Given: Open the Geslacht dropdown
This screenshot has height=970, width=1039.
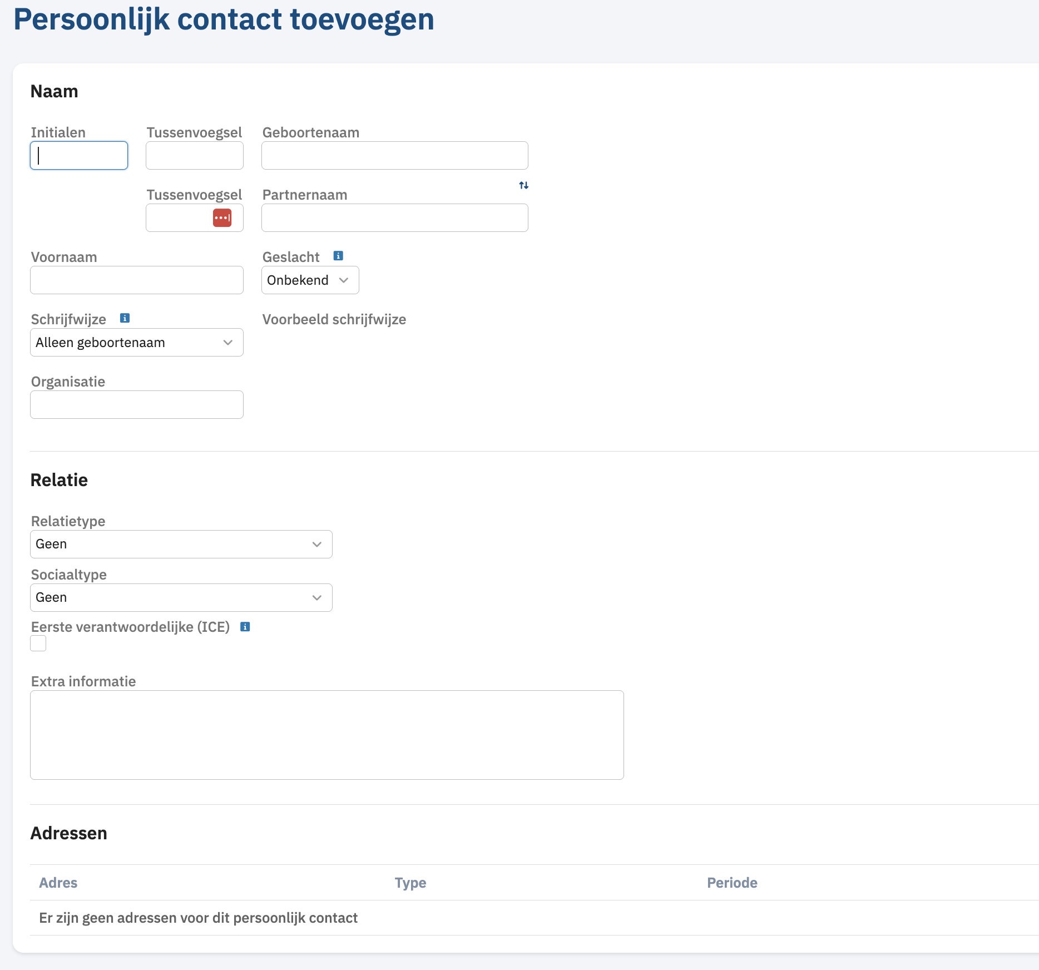Looking at the screenshot, I should [x=310, y=280].
